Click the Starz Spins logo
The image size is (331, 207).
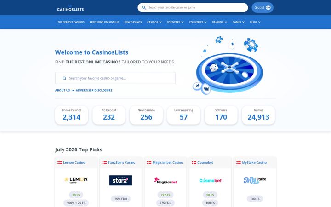pyautogui.click(x=120, y=180)
